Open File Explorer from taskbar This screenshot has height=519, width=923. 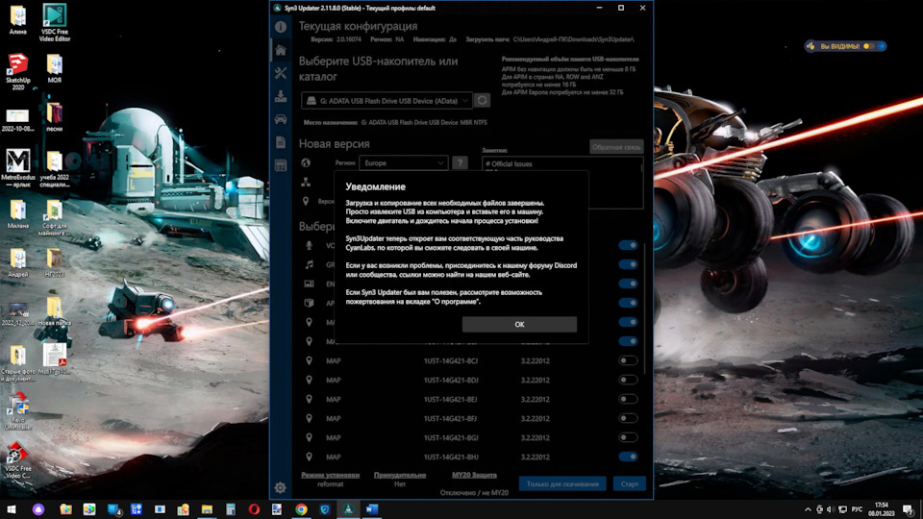tap(207, 509)
